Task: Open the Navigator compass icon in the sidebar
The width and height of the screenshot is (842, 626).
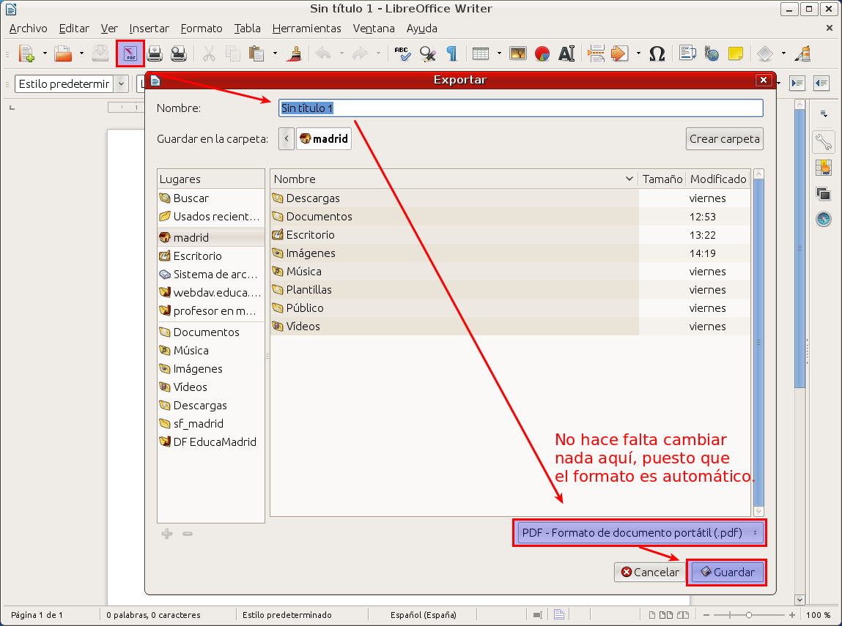Action: 823,217
